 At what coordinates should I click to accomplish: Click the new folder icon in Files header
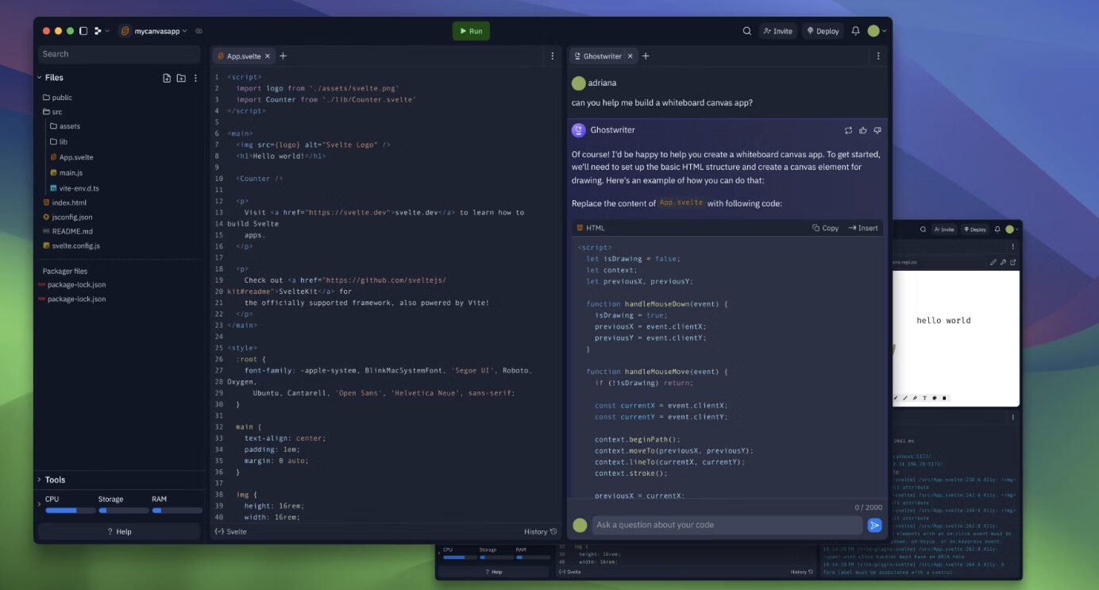point(181,78)
